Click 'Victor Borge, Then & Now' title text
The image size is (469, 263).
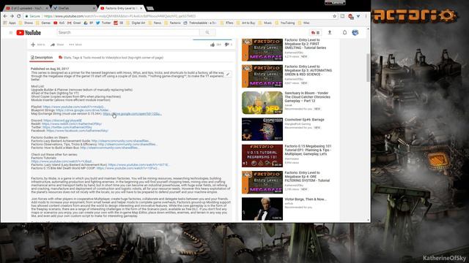(306, 199)
